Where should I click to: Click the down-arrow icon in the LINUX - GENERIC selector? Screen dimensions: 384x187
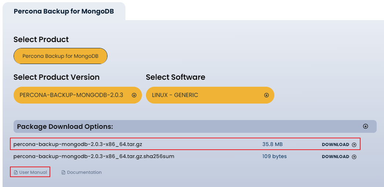(x=266, y=95)
